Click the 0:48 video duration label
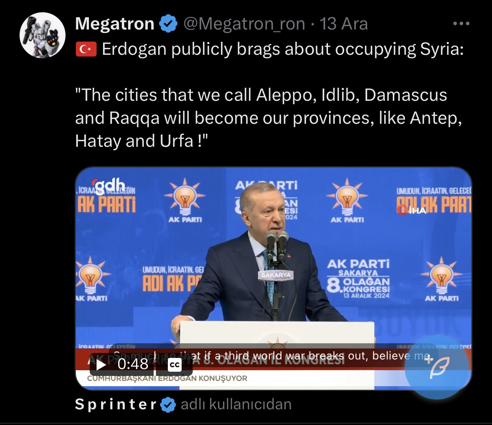This screenshot has width=492, height=425. point(133,364)
